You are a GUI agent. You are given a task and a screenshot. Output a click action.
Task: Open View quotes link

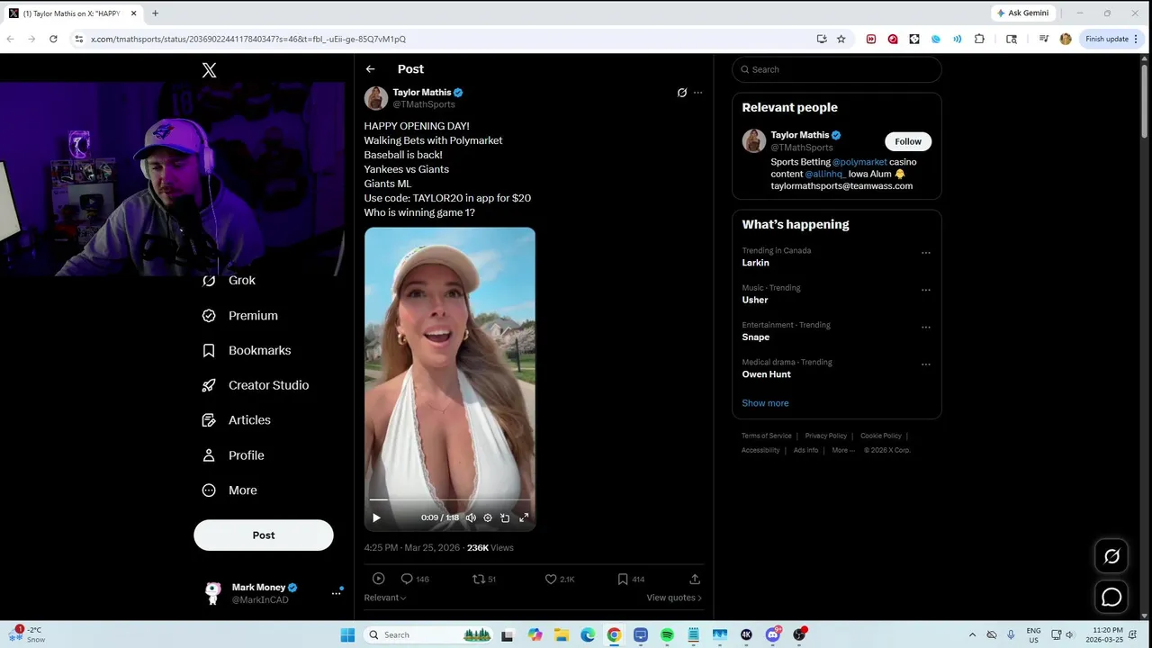674,598
